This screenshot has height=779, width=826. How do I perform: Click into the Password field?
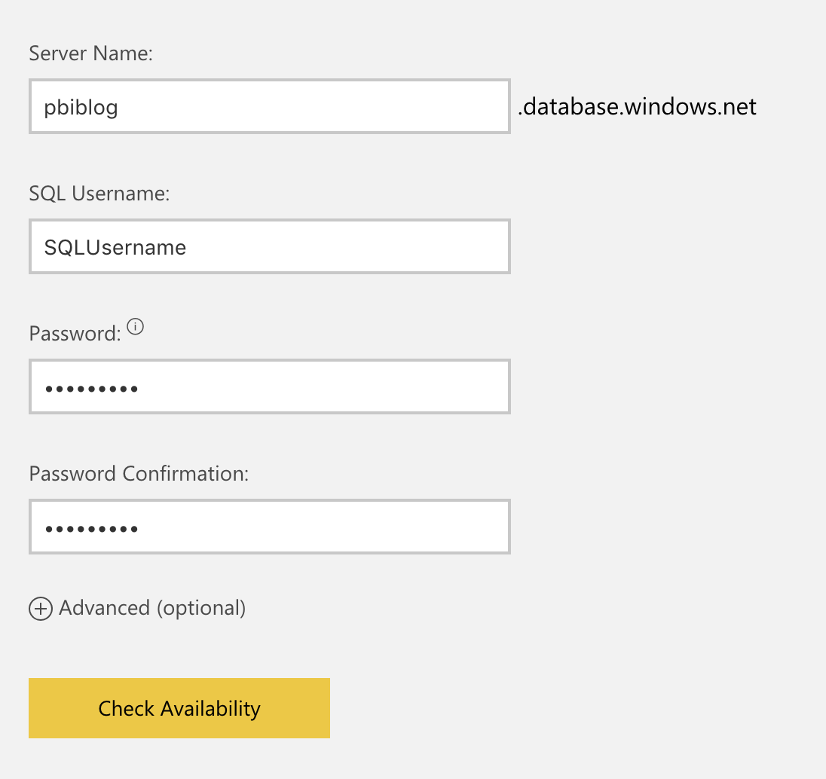tap(269, 387)
